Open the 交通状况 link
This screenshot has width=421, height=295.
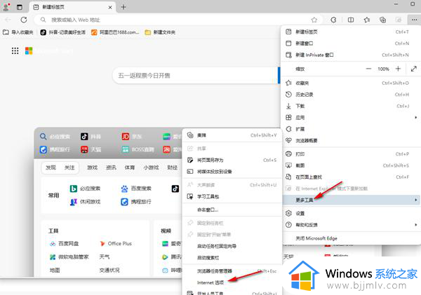[x=109, y=270]
